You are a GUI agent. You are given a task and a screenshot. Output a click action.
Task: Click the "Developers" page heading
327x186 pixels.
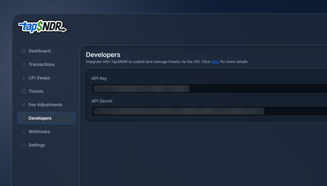103,55
